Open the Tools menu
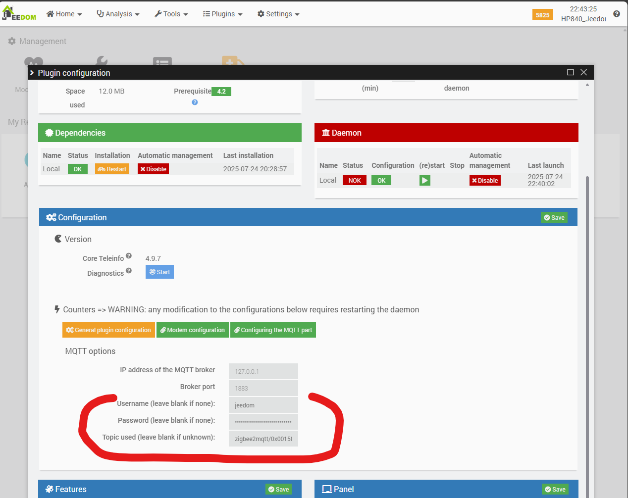 point(171,14)
